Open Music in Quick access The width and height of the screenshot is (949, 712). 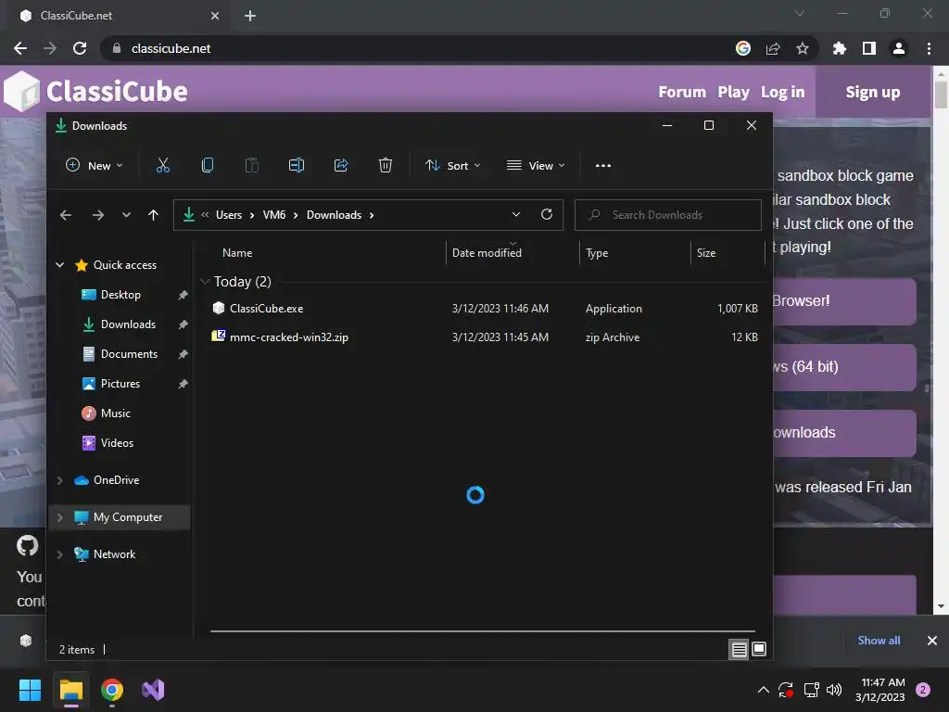coord(115,413)
